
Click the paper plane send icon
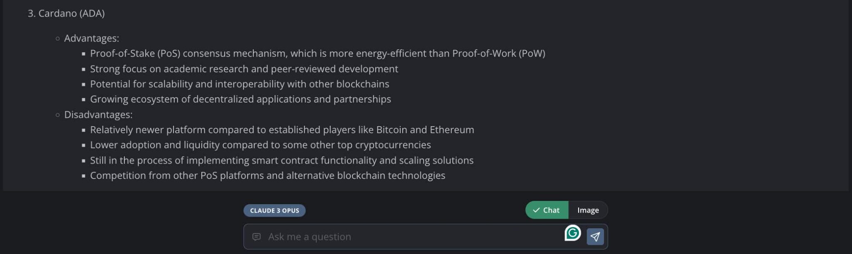(x=596, y=236)
